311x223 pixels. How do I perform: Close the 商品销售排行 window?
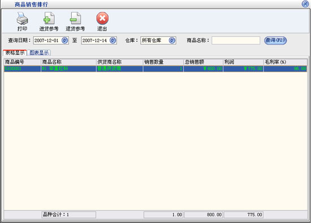(x=305, y=4)
